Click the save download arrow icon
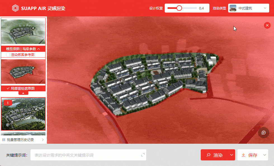274x166 pixels. pos(243,155)
